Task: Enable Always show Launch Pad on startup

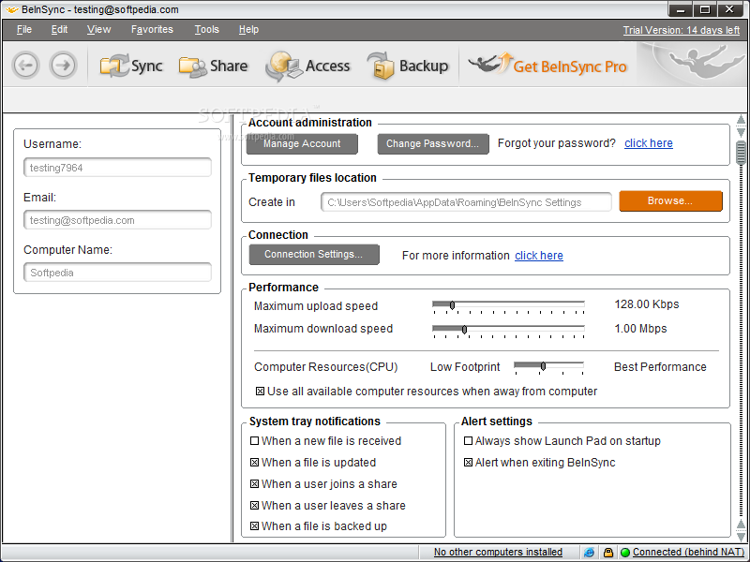Action: [468, 440]
